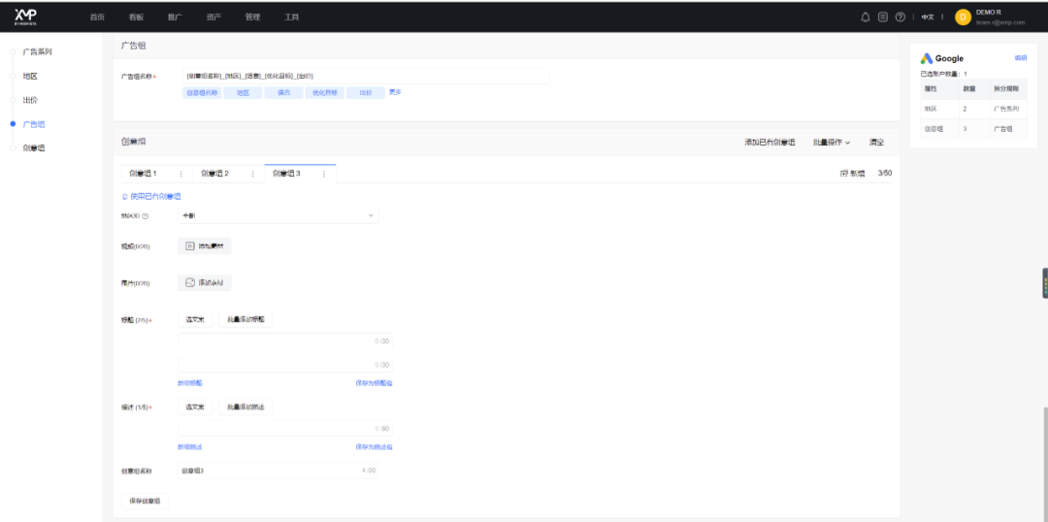Click the save as description pack link
The width and height of the screenshot is (1048, 522).
375,446
